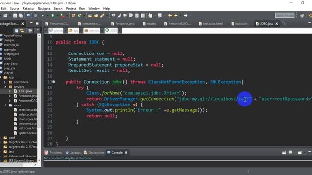Click Display Selected Console icon

(291, 152)
